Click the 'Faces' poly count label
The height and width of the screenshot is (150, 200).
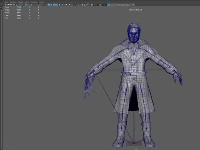point(7,12)
